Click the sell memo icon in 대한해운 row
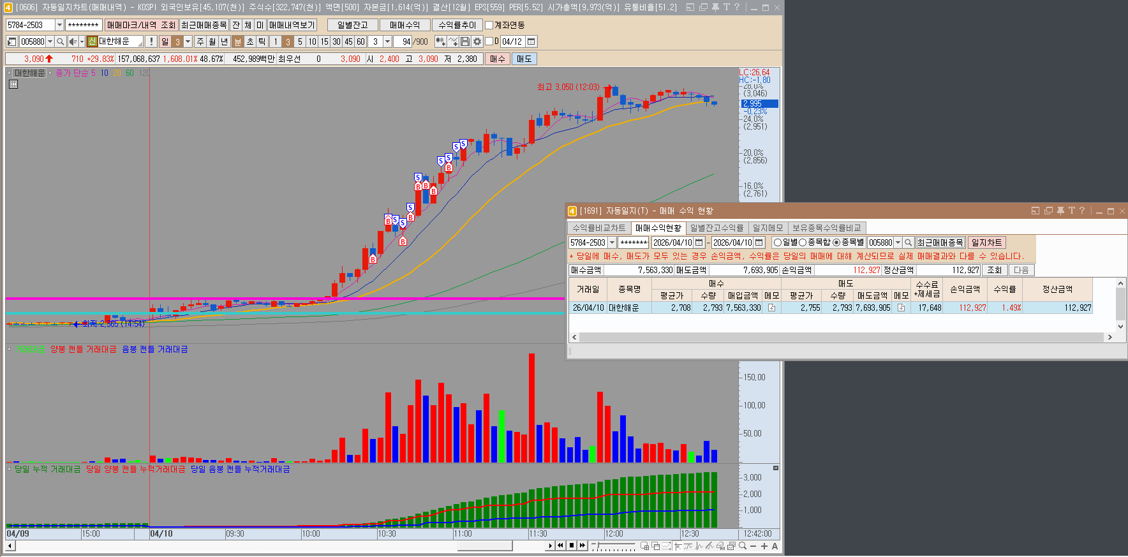The image size is (1128, 557). (x=901, y=308)
